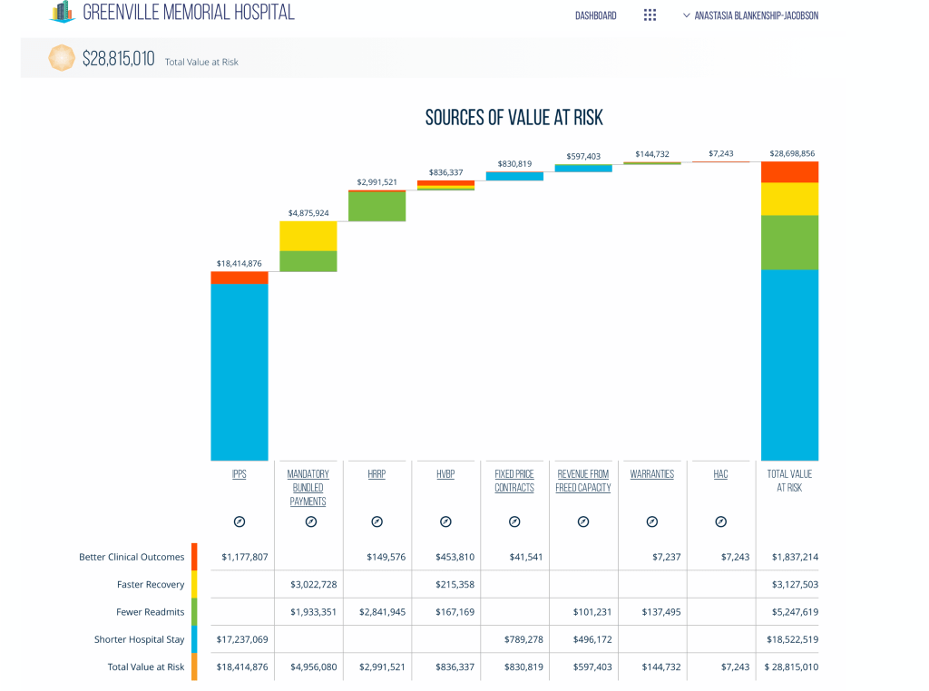Screen dimensions: 929x691
Task: Click the Greenville Memorial Hospital logo
Action: 62,12
